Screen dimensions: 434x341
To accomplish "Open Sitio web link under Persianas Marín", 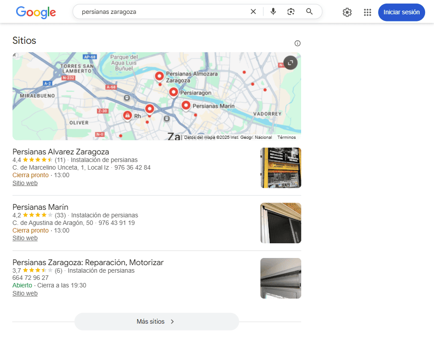I will coord(25,238).
